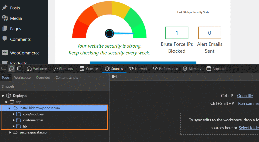Switch to the Welcome tab
The width and height of the screenshot is (259, 142).
(x=37, y=69)
